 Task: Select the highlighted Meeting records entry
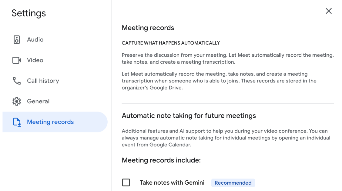point(50,122)
